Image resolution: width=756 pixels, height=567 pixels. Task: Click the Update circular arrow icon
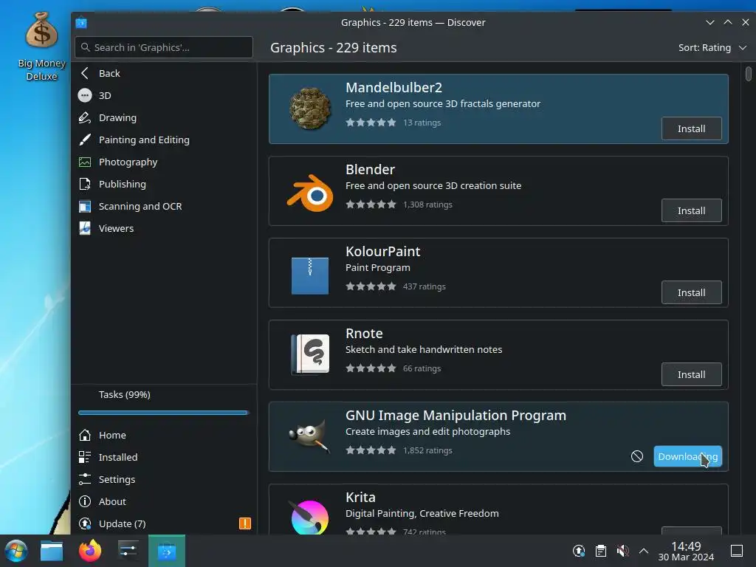pos(85,523)
